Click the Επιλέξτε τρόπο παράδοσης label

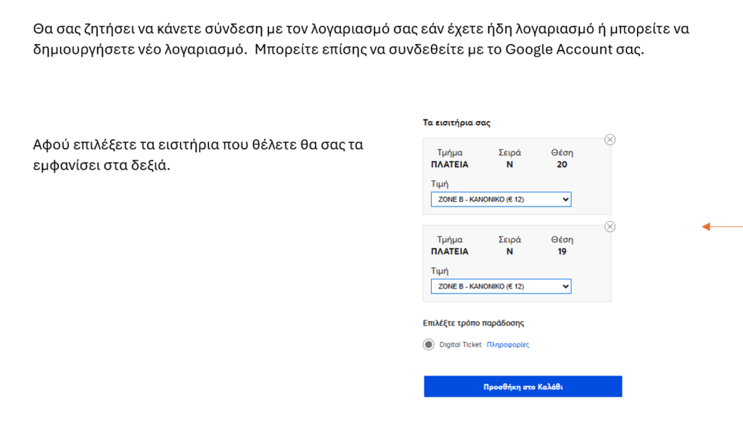pyautogui.click(x=473, y=323)
